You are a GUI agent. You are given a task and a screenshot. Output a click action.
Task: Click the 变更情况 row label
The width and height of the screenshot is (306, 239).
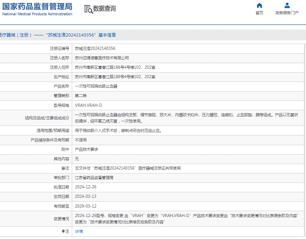[61, 219]
